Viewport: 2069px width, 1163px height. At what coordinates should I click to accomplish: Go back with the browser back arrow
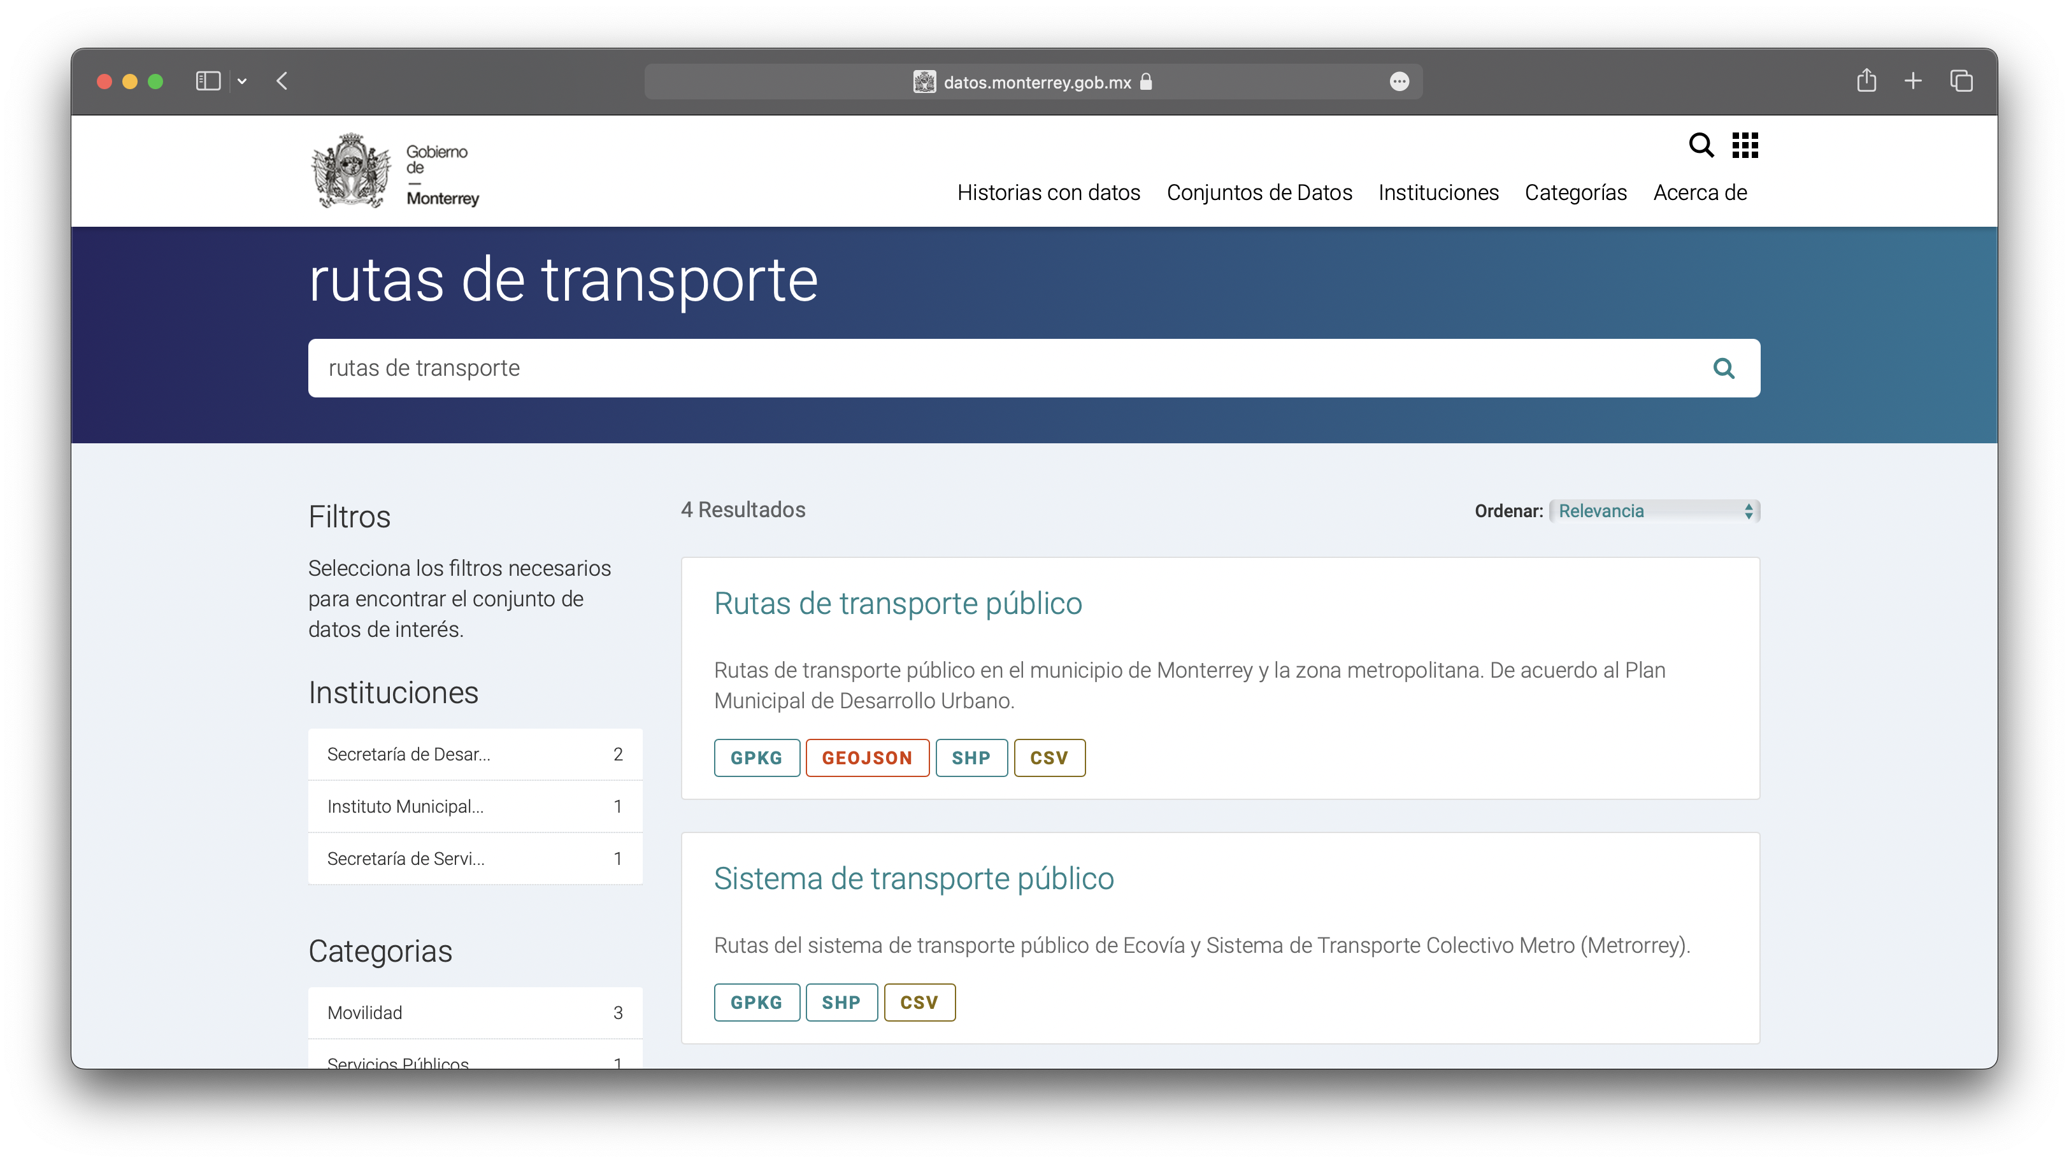tap(282, 81)
